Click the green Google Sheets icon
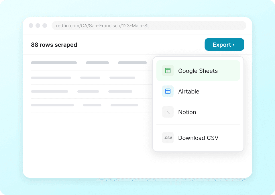The width and height of the screenshot is (275, 195). (x=168, y=71)
